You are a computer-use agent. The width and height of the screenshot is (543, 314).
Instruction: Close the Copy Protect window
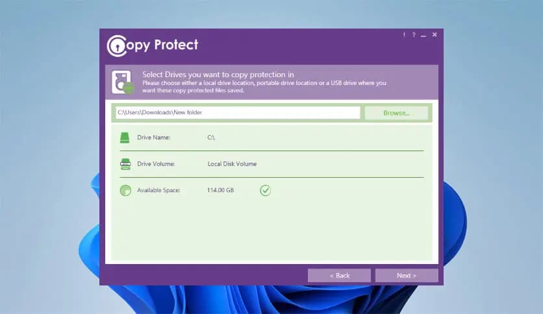(x=435, y=34)
